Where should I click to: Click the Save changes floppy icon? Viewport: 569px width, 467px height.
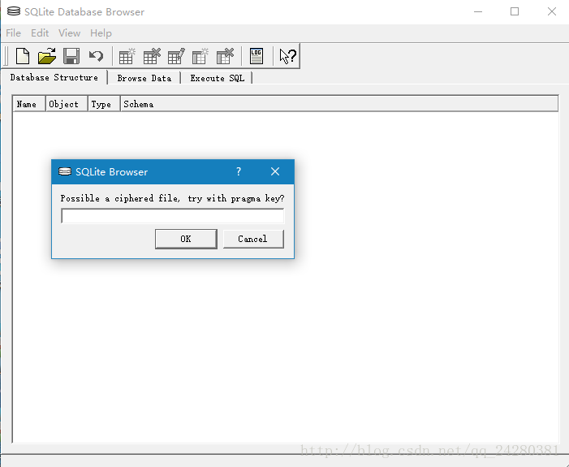71,56
